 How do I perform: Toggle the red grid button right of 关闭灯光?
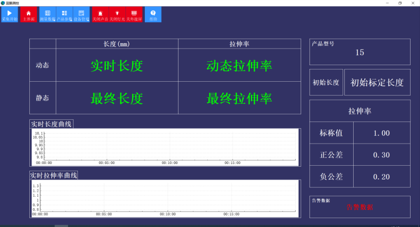click(133, 15)
